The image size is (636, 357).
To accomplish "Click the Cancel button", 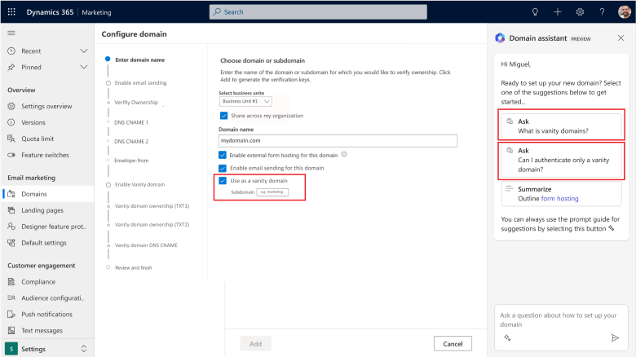I will [x=453, y=343].
